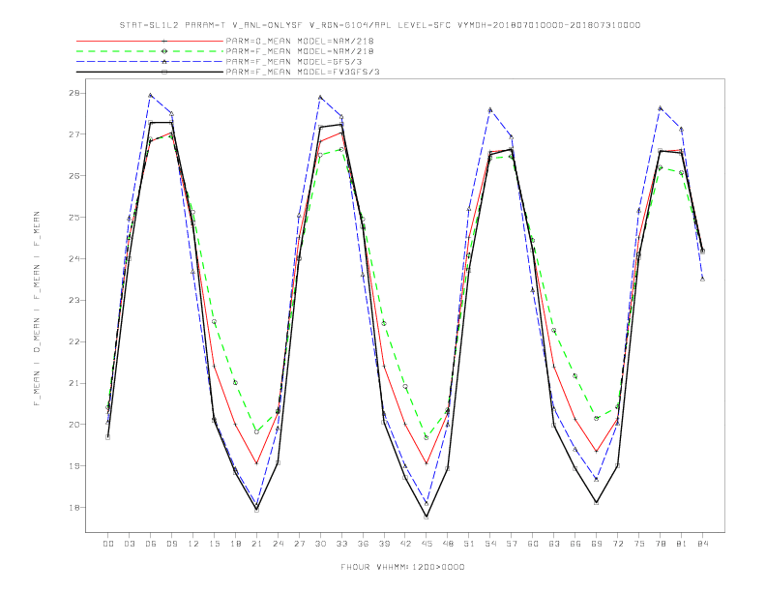
Task: Click x-axis tick label 66
Action: pos(575,544)
